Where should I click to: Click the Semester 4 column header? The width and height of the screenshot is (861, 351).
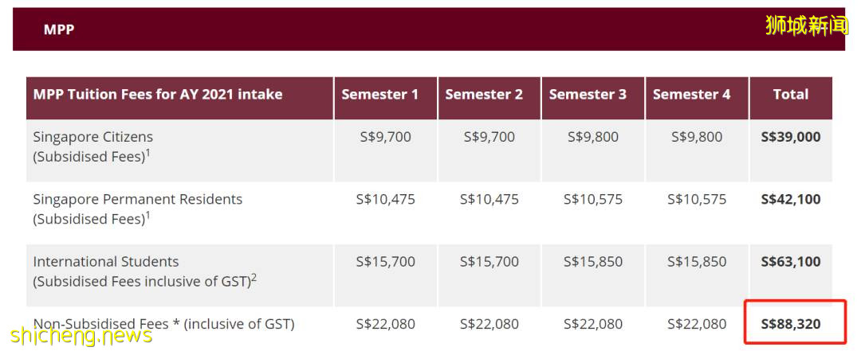(x=691, y=95)
